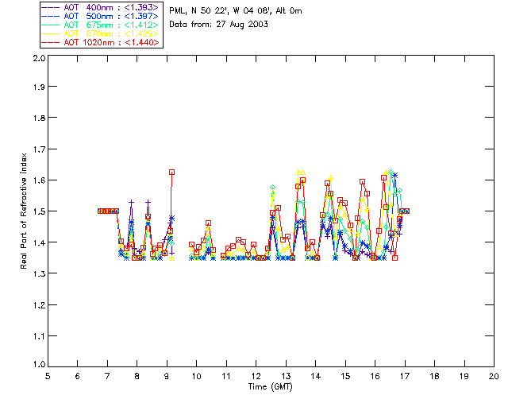
Task: Click the 1.2 y-axis tick label
Action: point(40,305)
